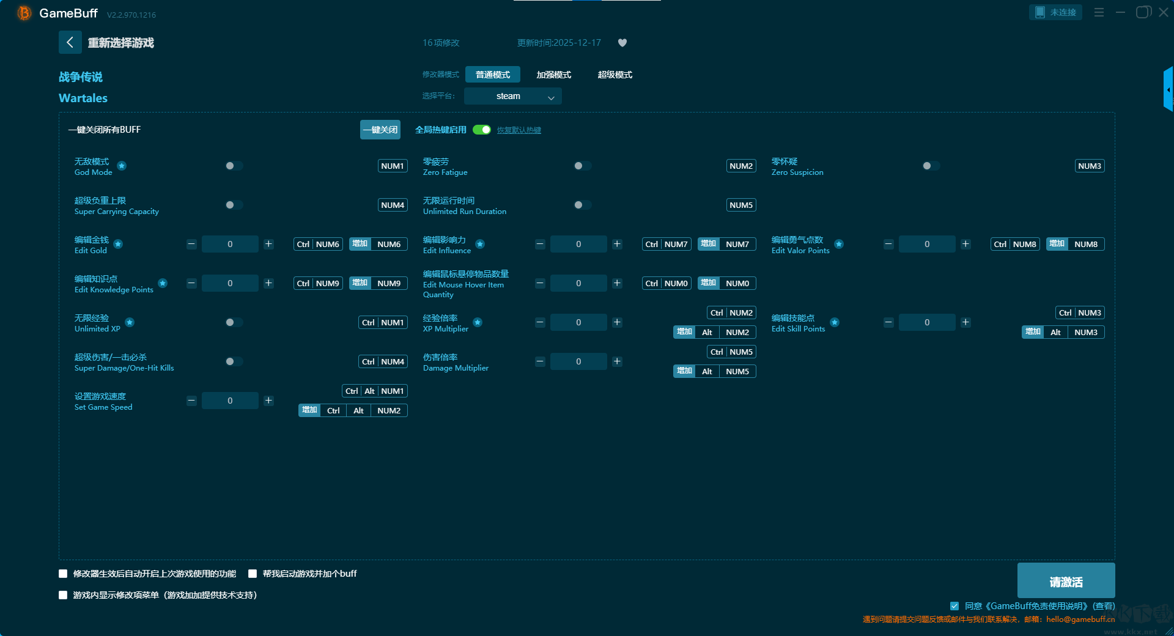Image resolution: width=1174 pixels, height=636 pixels.
Task: Click the star badge next to Edit Valor Points
Action: click(839, 244)
